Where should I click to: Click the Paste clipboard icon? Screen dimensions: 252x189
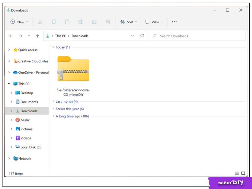point(67,22)
